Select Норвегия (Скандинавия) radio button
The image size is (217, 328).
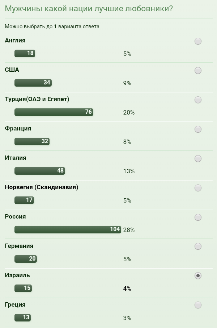[198, 188]
